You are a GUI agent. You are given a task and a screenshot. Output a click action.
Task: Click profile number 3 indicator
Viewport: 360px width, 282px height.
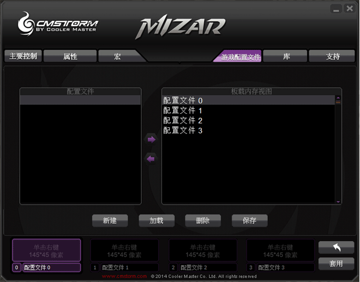click(x=251, y=267)
